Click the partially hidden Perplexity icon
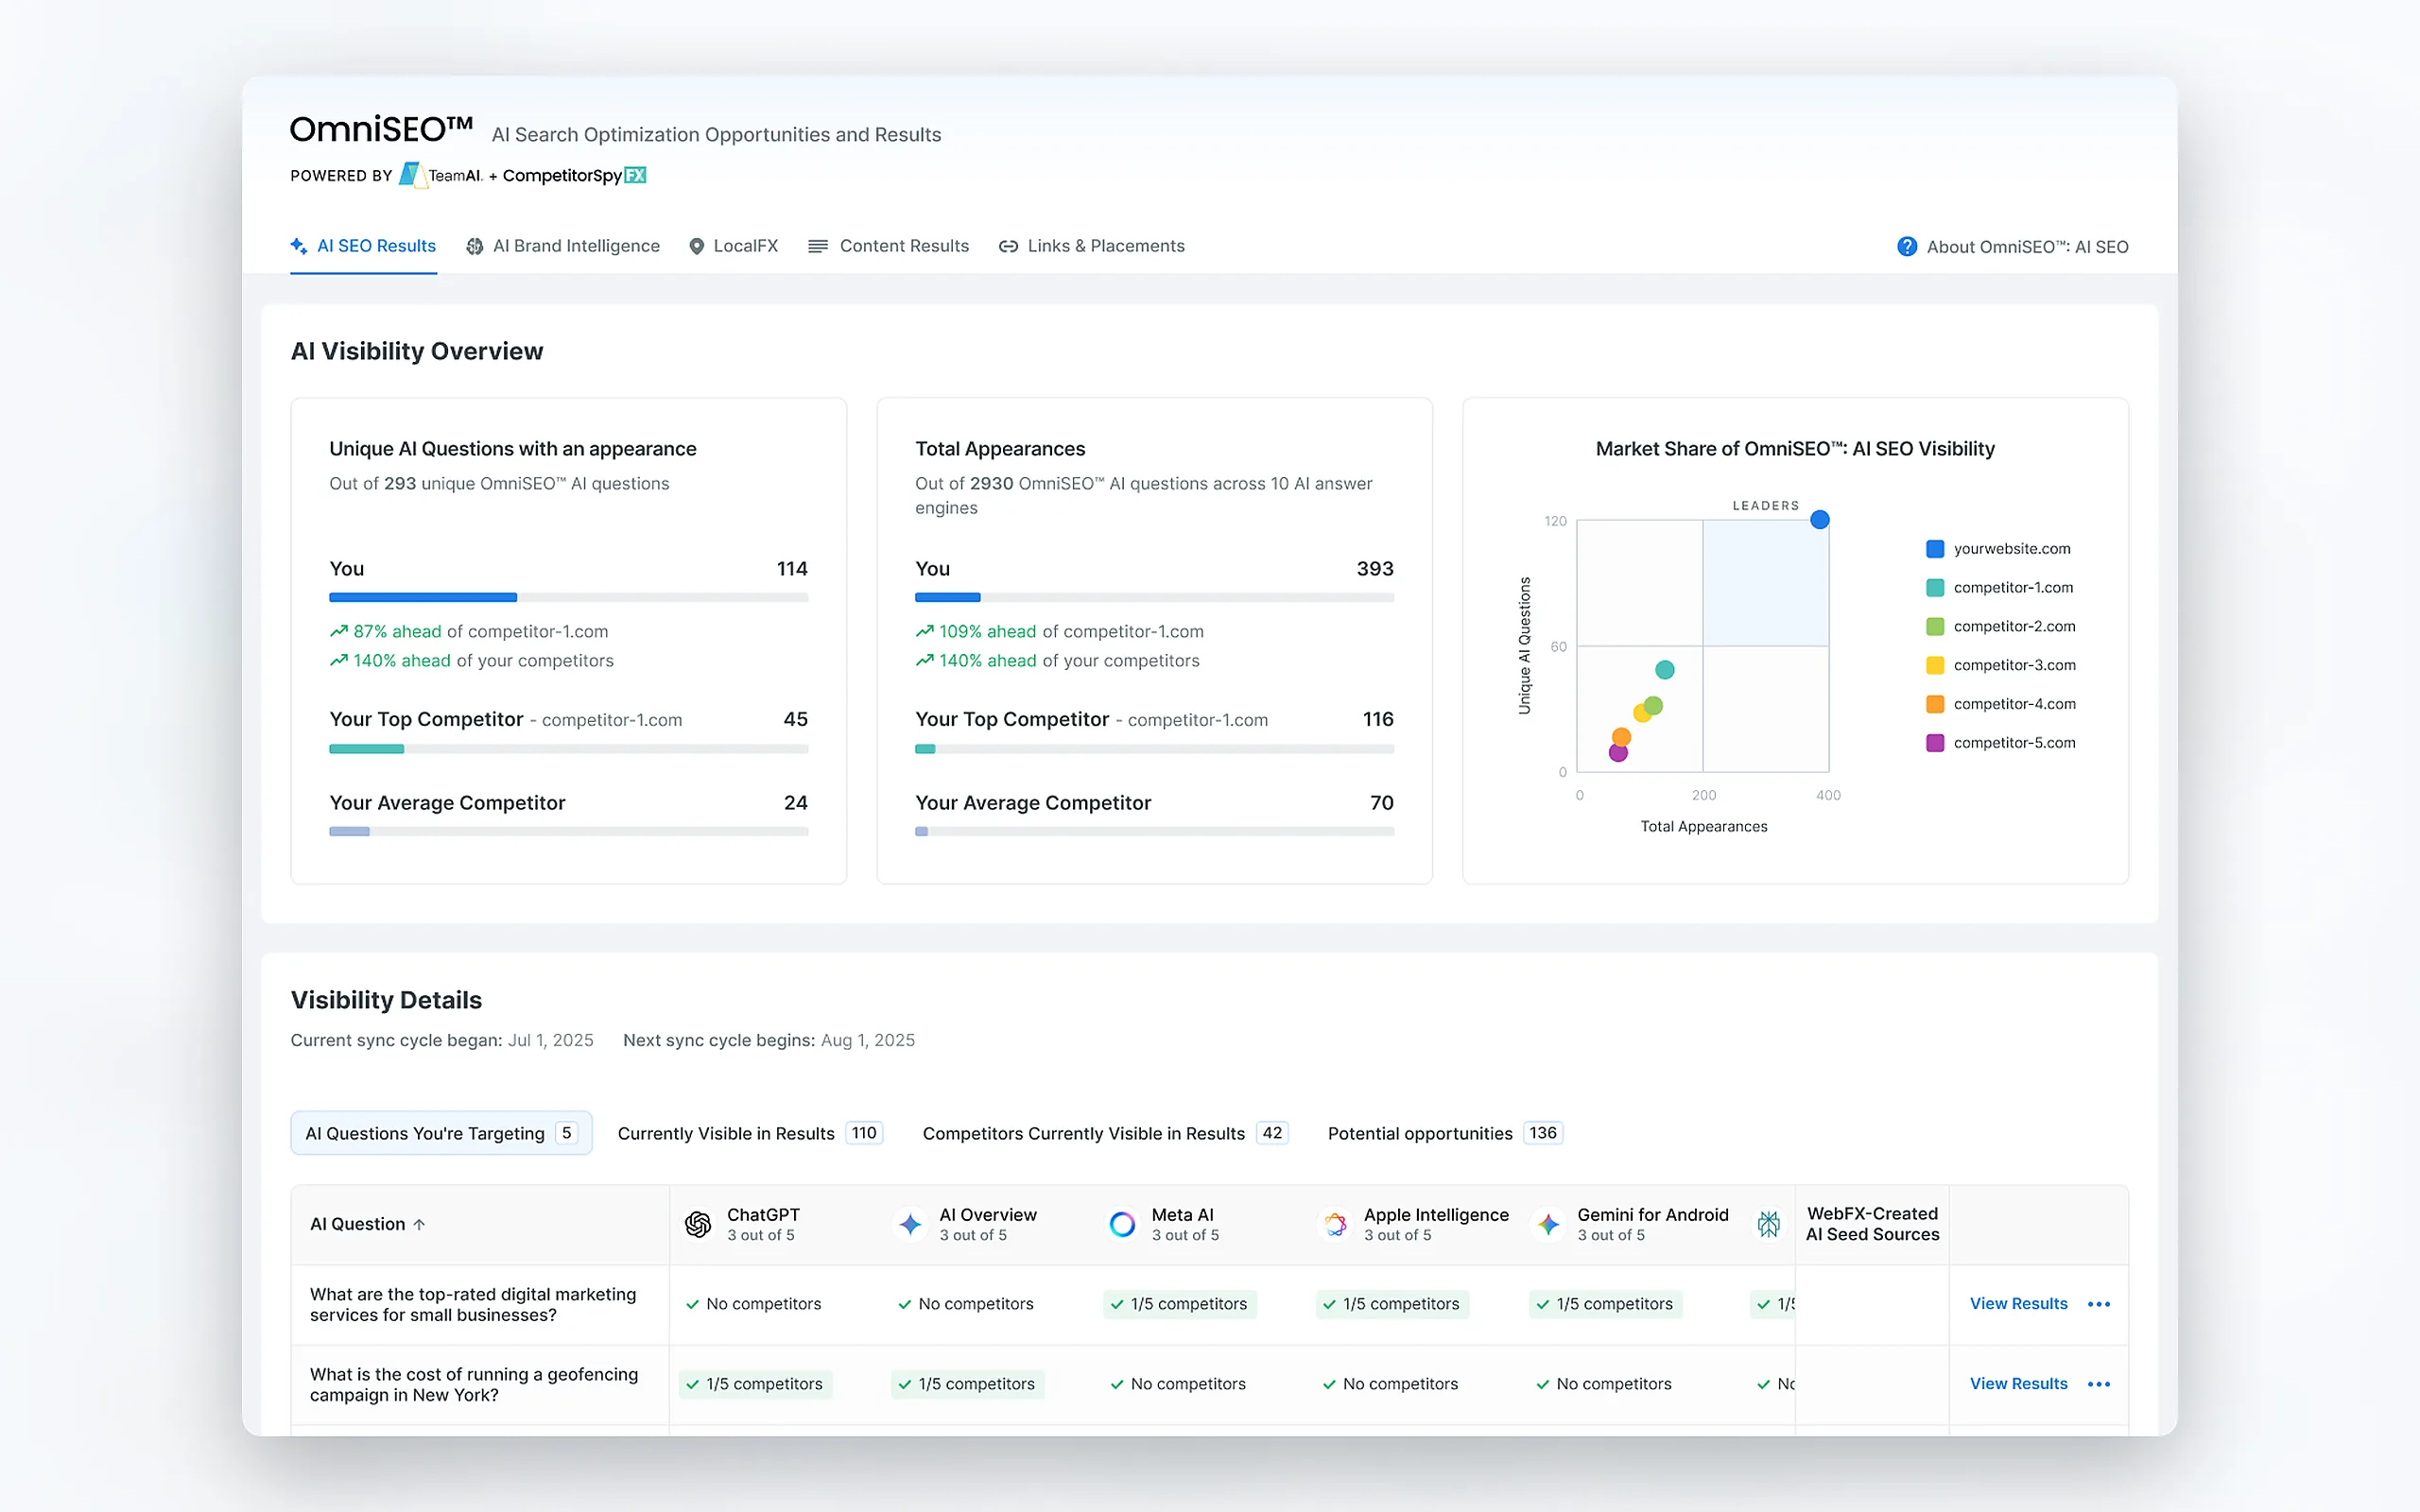The width and height of the screenshot is (2420, 1512). tap(1769, 1225)
